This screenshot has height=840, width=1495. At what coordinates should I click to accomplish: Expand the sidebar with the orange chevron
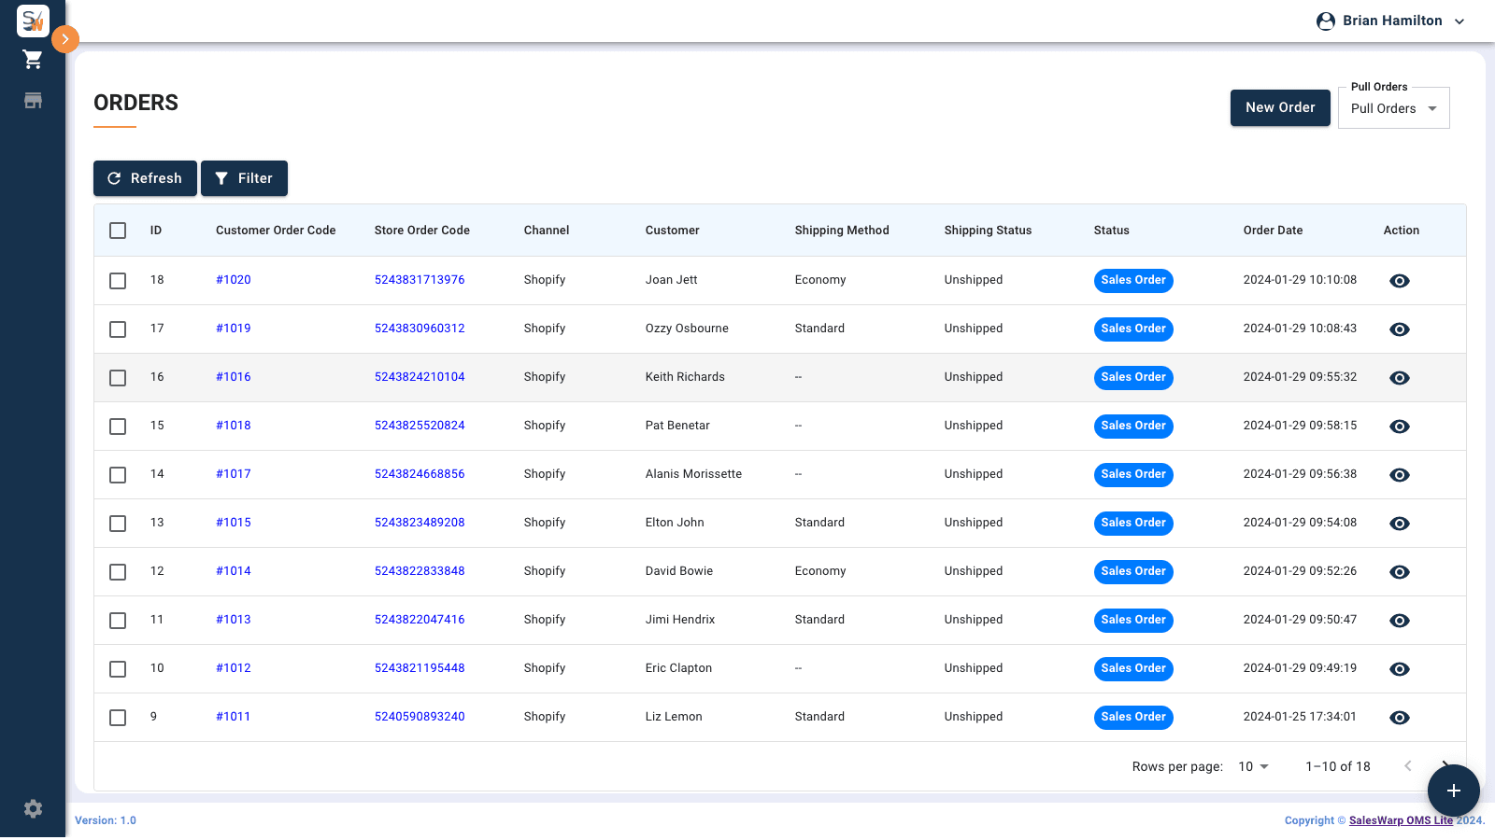coord(64,39)
